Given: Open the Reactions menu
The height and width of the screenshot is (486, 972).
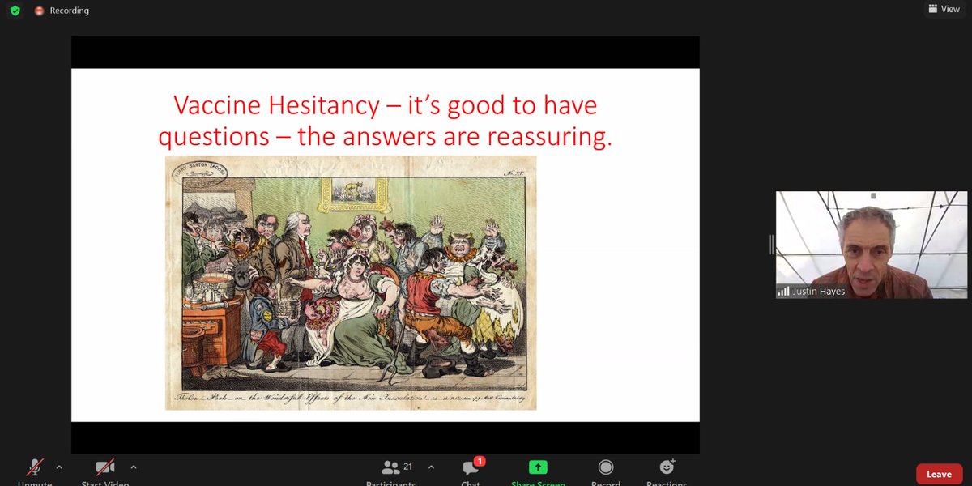Looking at the screenshot, I should tap(667, 472).
